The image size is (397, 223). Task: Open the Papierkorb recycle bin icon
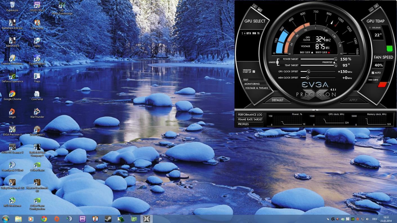tap(12, 7)
